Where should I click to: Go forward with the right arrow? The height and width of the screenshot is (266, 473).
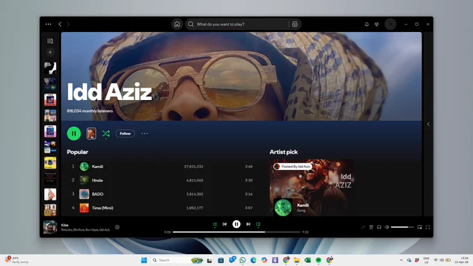[68, 24]
